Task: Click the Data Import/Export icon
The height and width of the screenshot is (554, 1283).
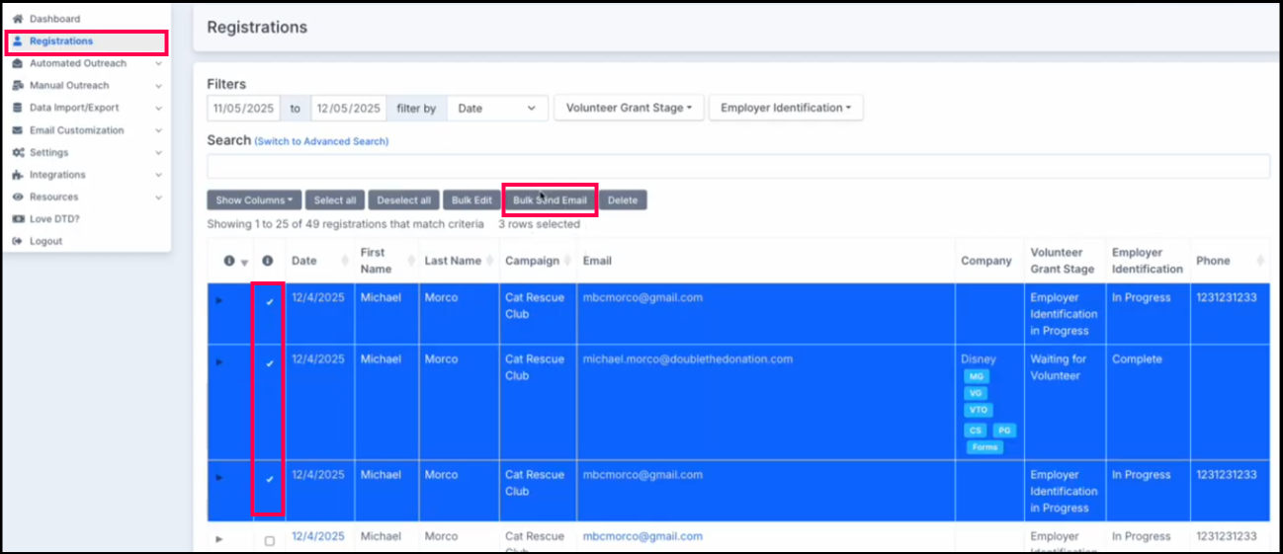Action: point(18,109)
